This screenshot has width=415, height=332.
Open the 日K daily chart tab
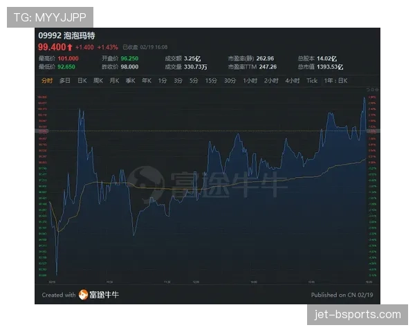(x=82, y=80)
